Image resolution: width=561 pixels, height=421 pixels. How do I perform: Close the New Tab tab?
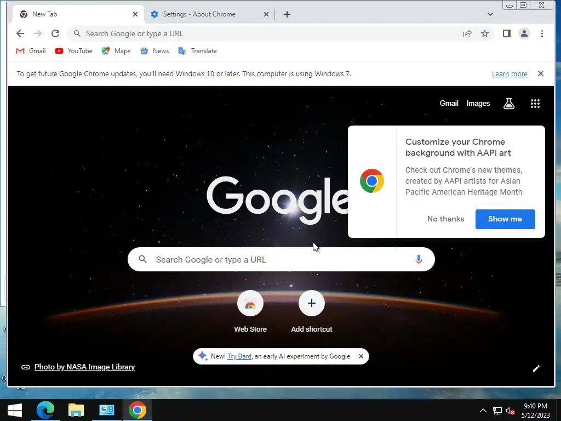coord(135,14)
